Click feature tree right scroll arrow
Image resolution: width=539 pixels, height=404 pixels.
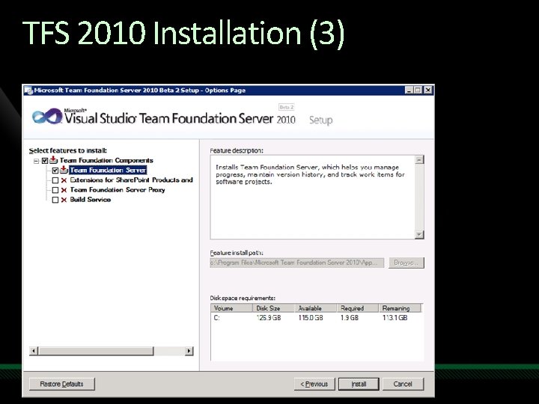click(x=189, y=351)
